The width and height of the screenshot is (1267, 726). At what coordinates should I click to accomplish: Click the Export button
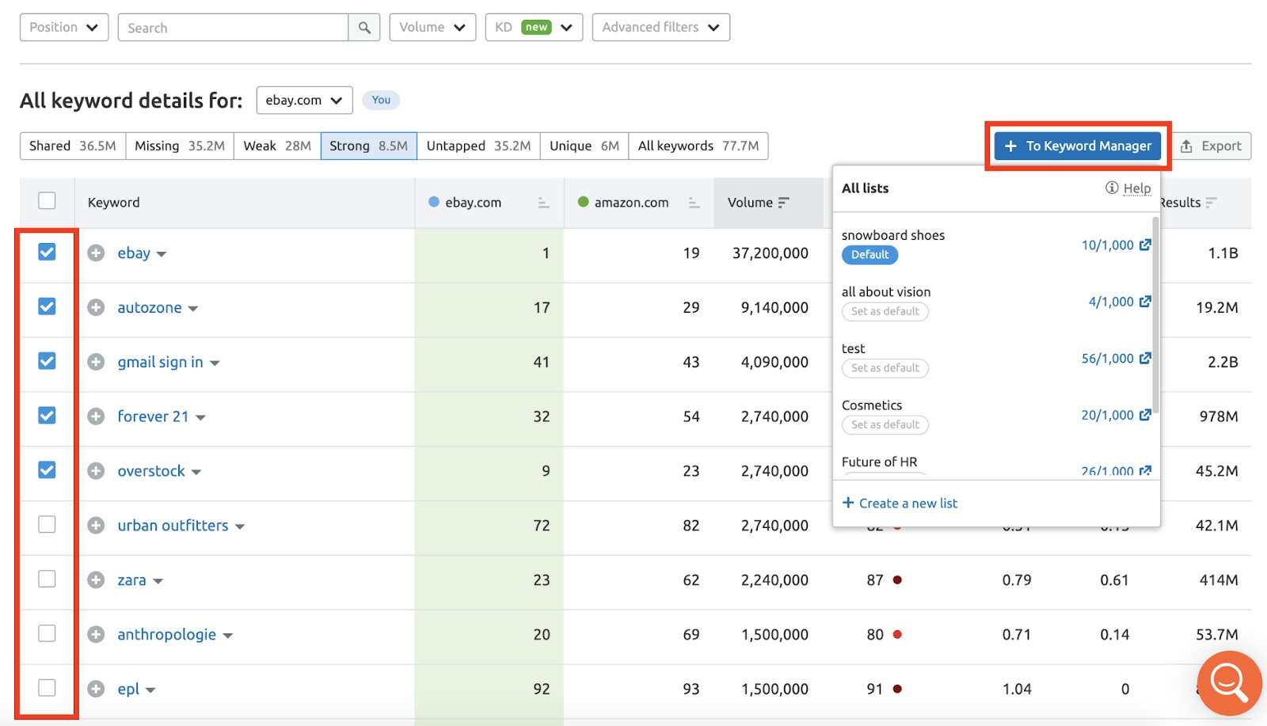pos(1211,146)
